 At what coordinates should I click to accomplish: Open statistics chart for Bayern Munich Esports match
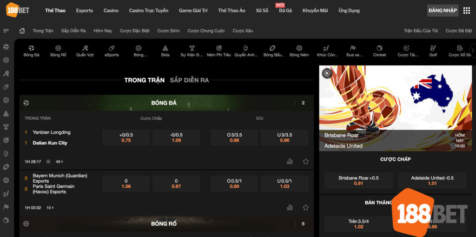point(290,208)
